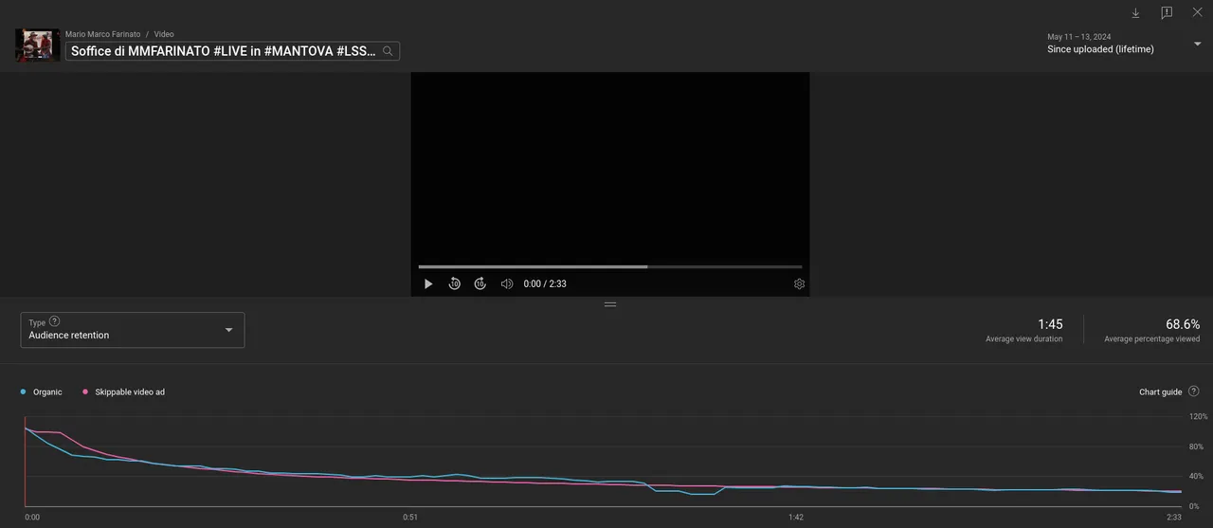1213x528 pixels.
Task: Click the video progress bar
Action: tap(610, 266)
